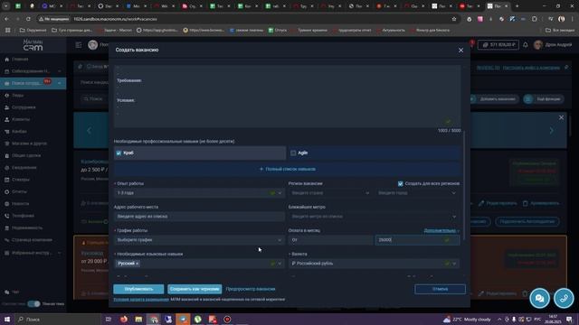
Task: Open Чат icon at sidebar bottom
Action: click(x=6, y=292)
